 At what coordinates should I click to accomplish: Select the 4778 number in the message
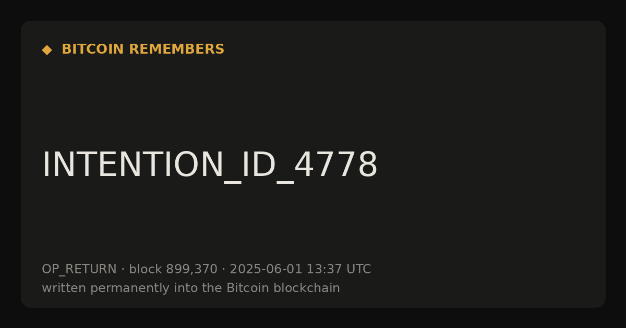click(336, 166)
